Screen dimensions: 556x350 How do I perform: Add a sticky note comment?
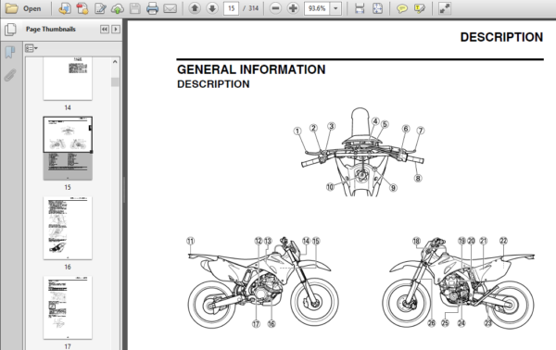coord(402,8)
